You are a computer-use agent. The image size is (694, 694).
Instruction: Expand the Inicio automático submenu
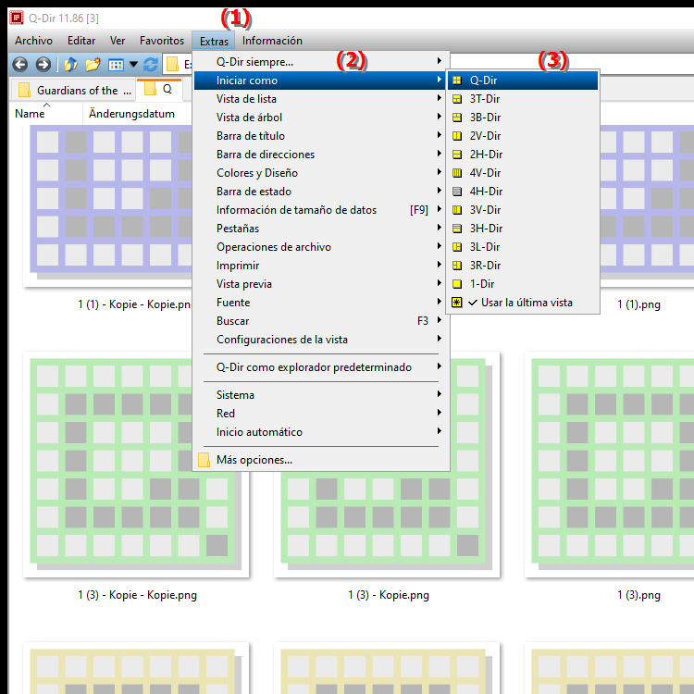[439, 431]
